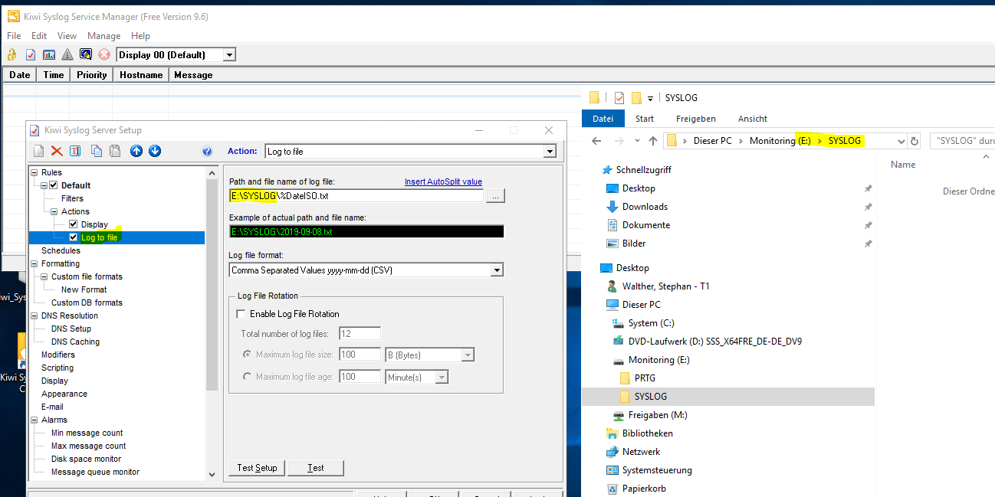The image size is (995, 497).
Task: Click the monitor with pencil toolbar icon
Action: click(x=86, y=54)
